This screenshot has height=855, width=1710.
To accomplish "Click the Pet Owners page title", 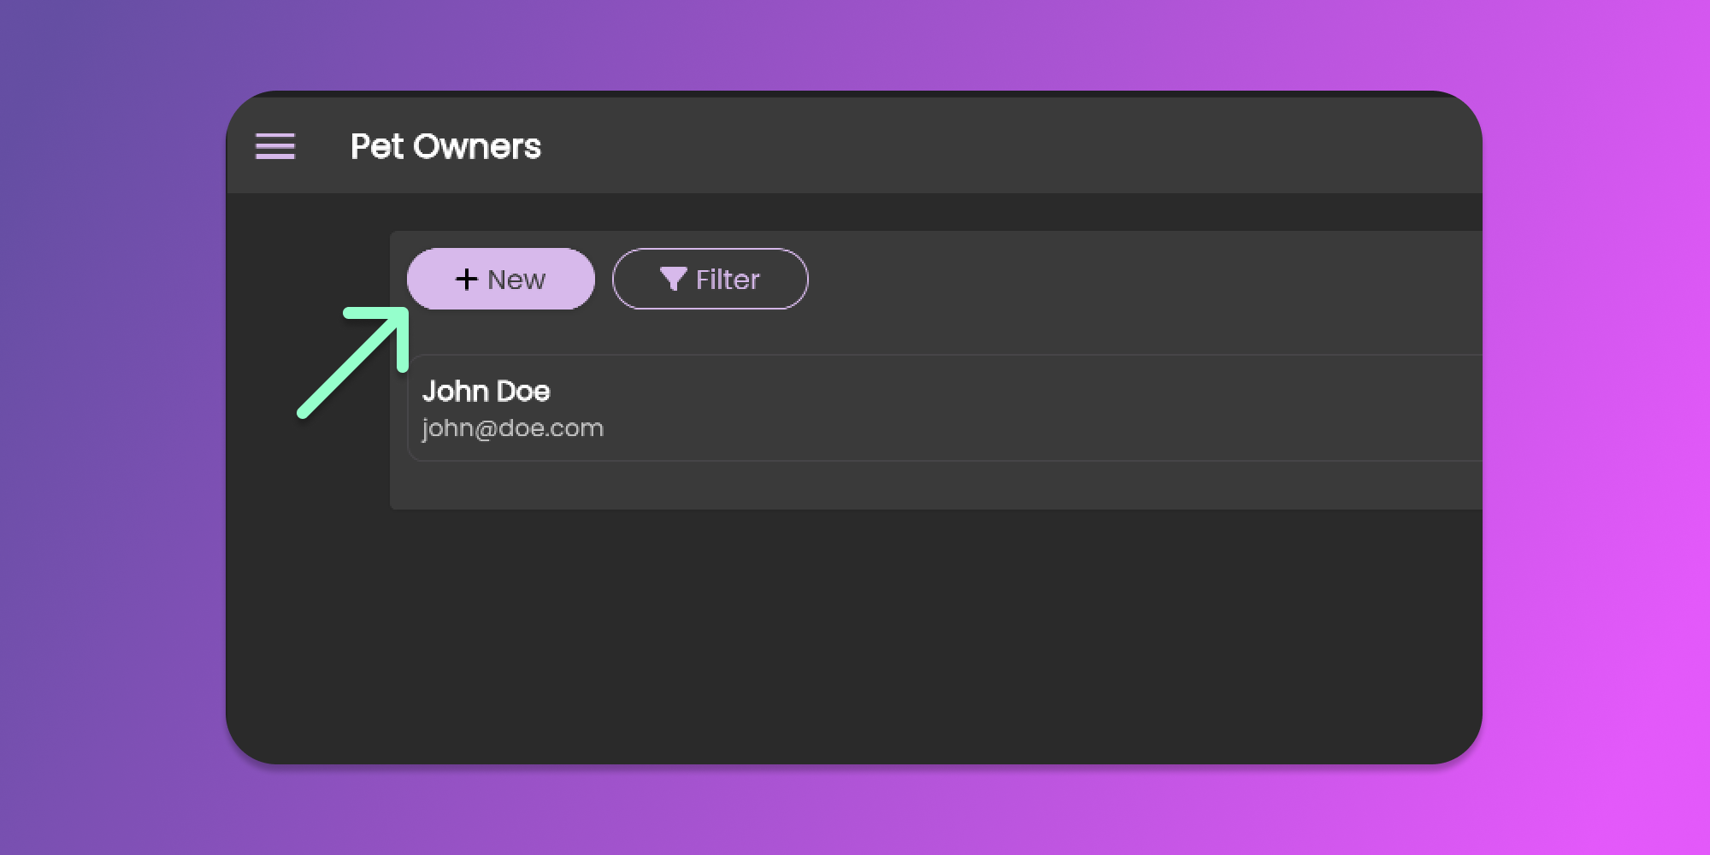I will 445,146.
